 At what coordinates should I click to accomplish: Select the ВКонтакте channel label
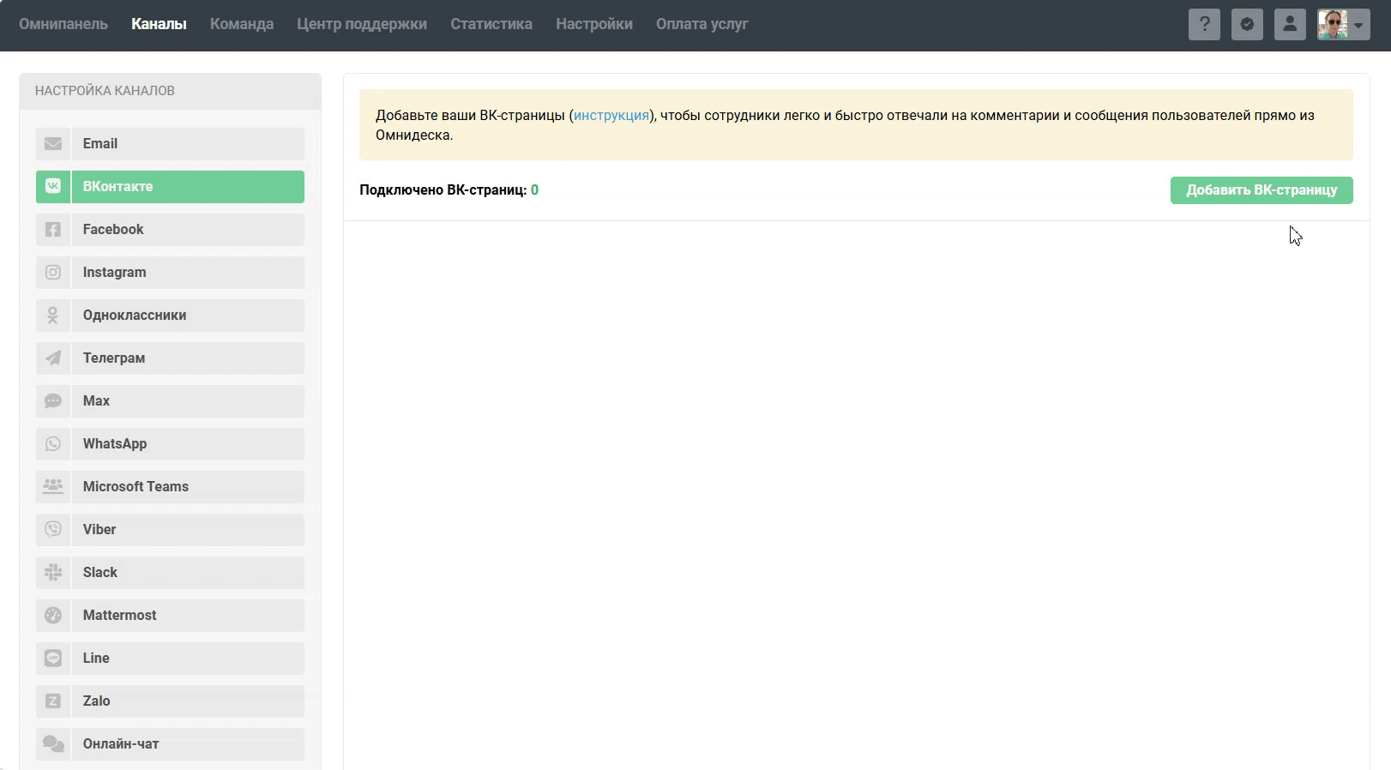coord(117,187)
